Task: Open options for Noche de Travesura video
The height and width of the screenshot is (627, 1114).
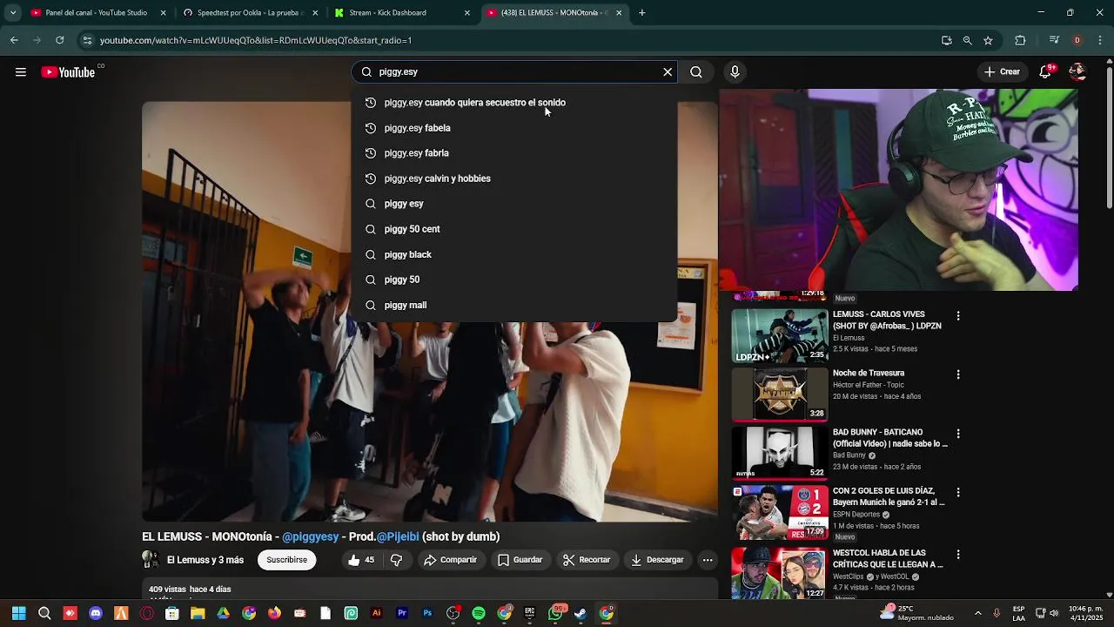Action: (x=958, y=374)
